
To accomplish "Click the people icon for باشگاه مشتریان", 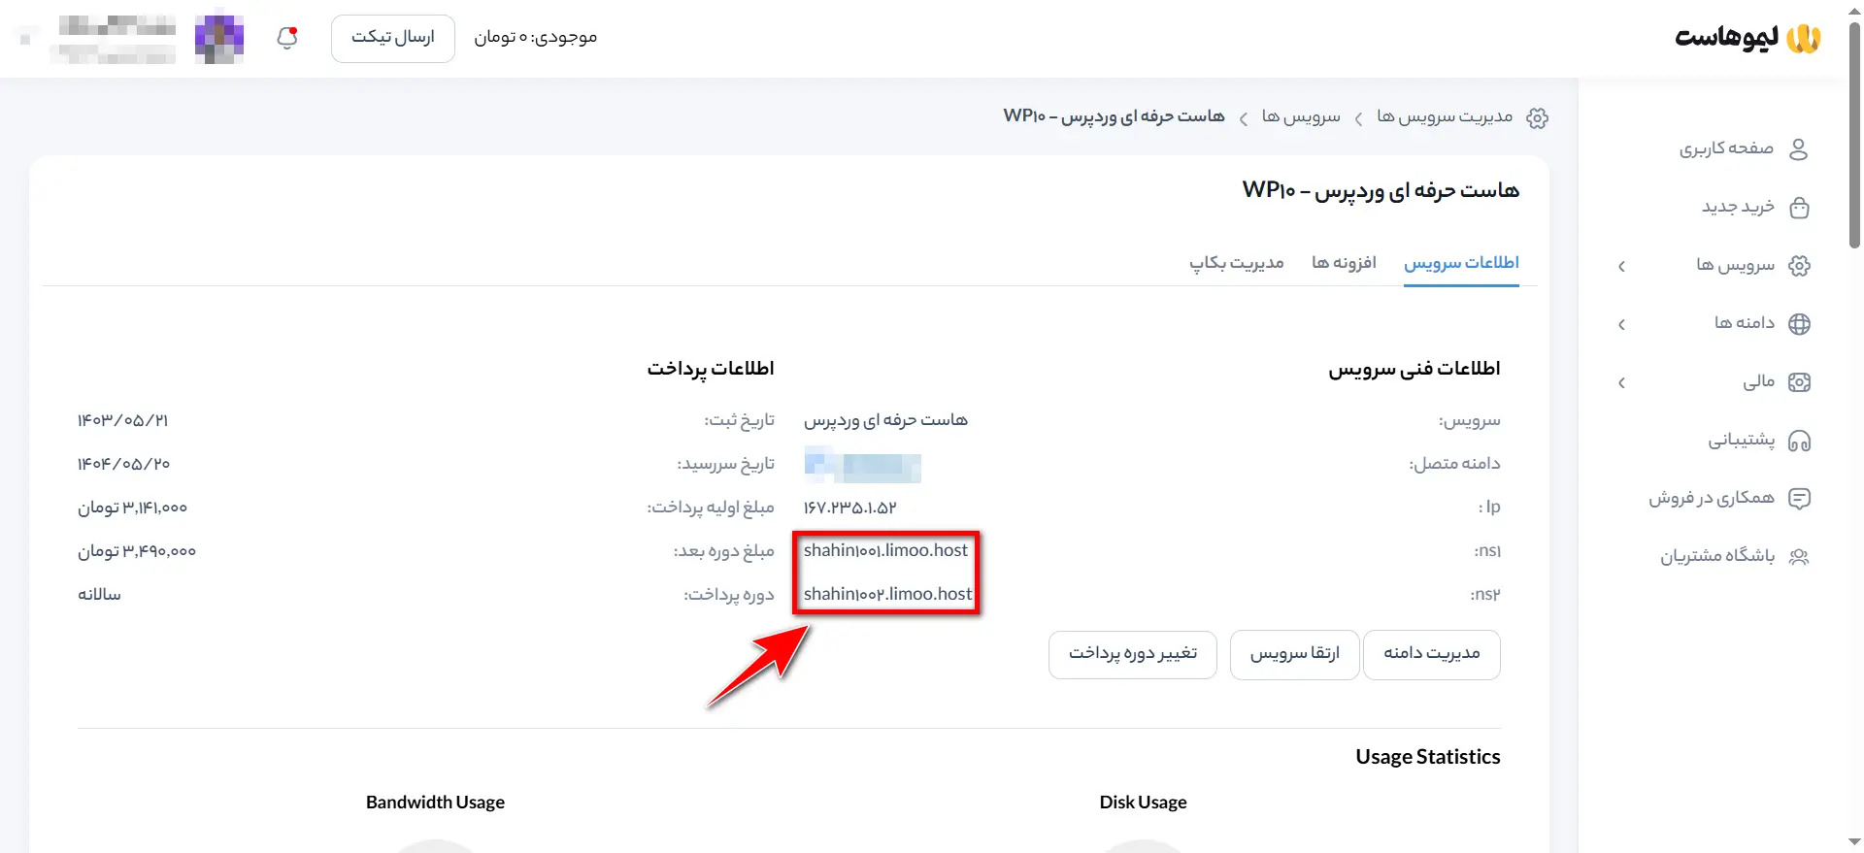I will (1799, 557).
